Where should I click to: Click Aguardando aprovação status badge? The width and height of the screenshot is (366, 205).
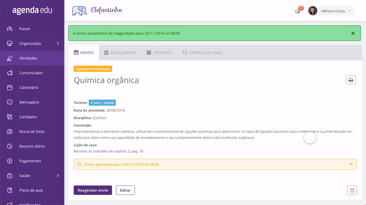tap(93, 69)
